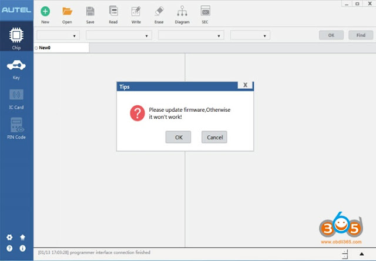Click the OK button beside Find
The image size is (376, 261).
point(331,35)
